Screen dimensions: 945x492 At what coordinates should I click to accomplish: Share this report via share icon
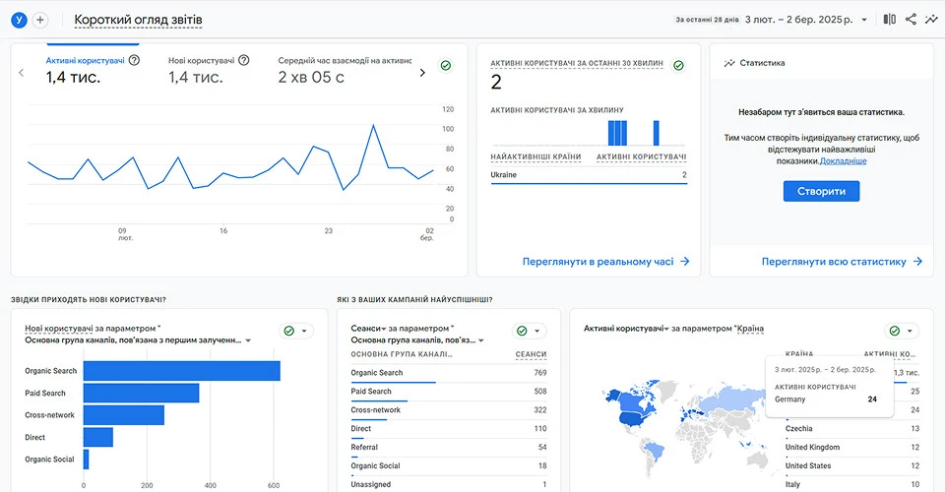[x=911, y=20]
